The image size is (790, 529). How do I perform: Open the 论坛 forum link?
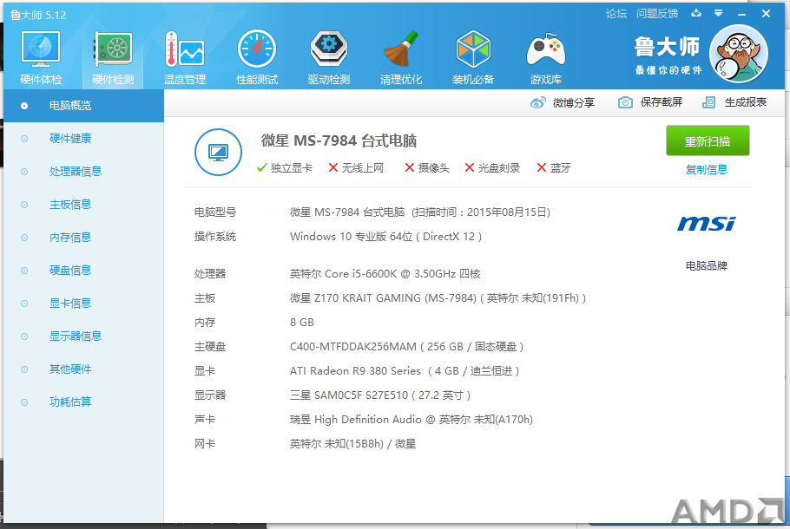click(x=616, y=14)
